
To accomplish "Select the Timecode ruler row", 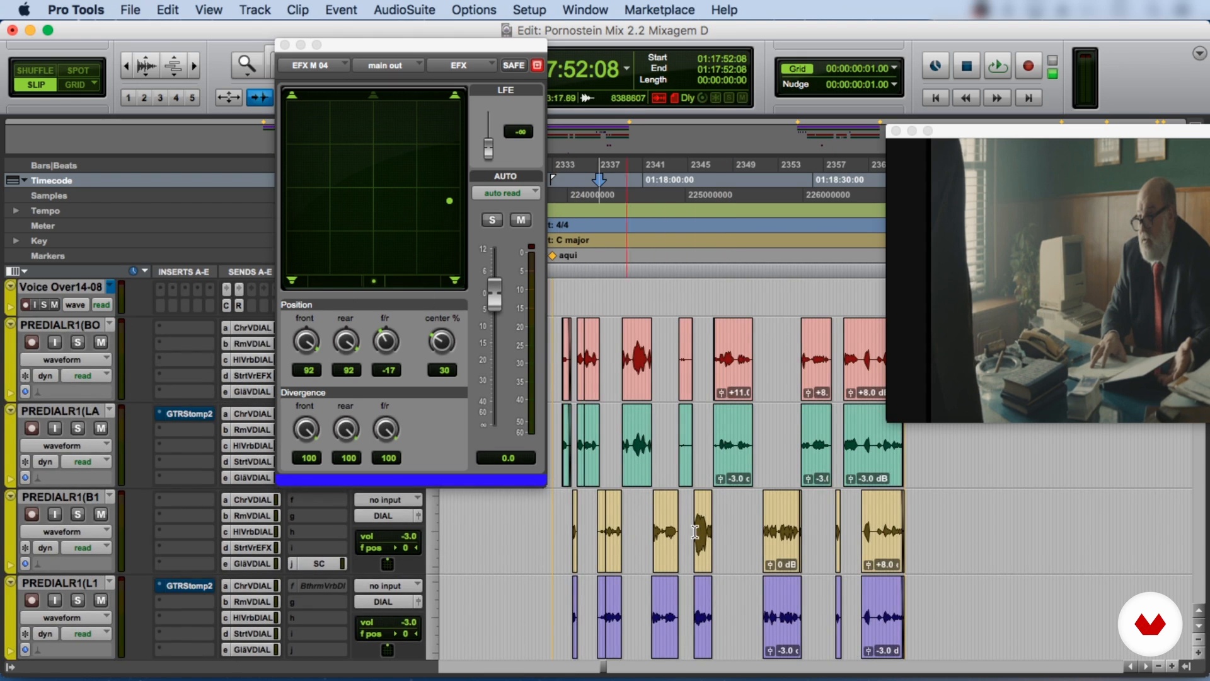I will click(x=140, y=180).
